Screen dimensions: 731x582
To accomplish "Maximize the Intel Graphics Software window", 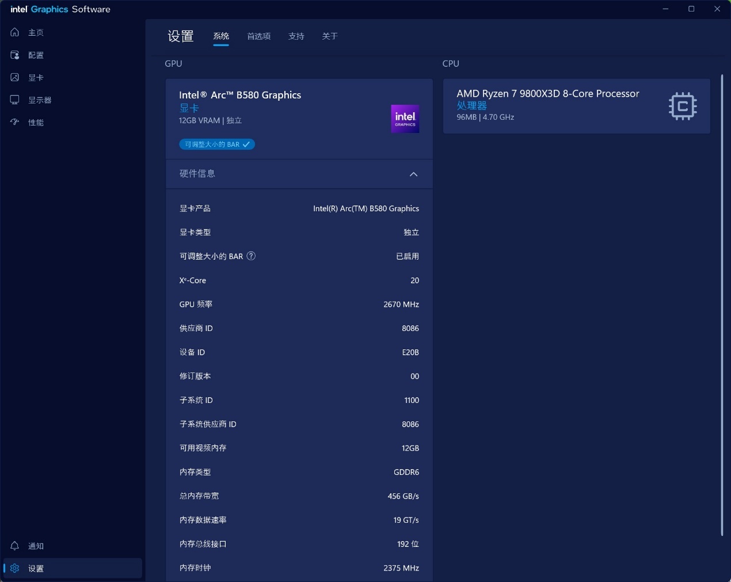I will [691, 9].
